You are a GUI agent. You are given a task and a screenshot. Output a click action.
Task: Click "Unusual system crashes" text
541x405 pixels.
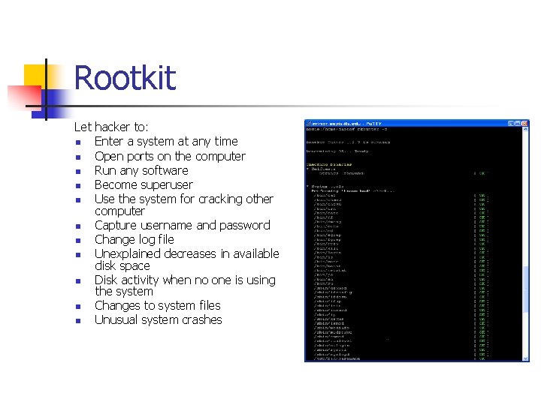click(158, 320)
